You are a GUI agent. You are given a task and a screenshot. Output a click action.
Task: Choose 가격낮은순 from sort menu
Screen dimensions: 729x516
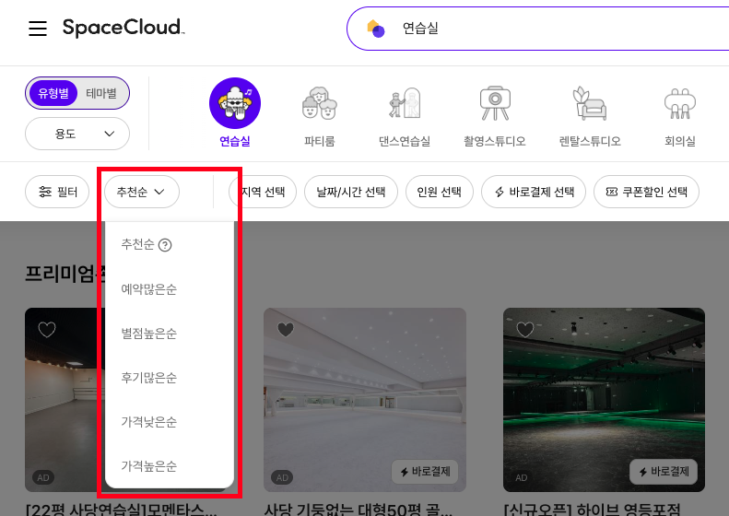(x=149, y=422)
